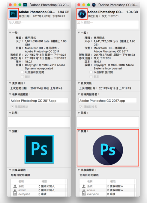The image size is (147, 203).
Task: Click 您有自定的權限 text in right window
Action: 89,175
